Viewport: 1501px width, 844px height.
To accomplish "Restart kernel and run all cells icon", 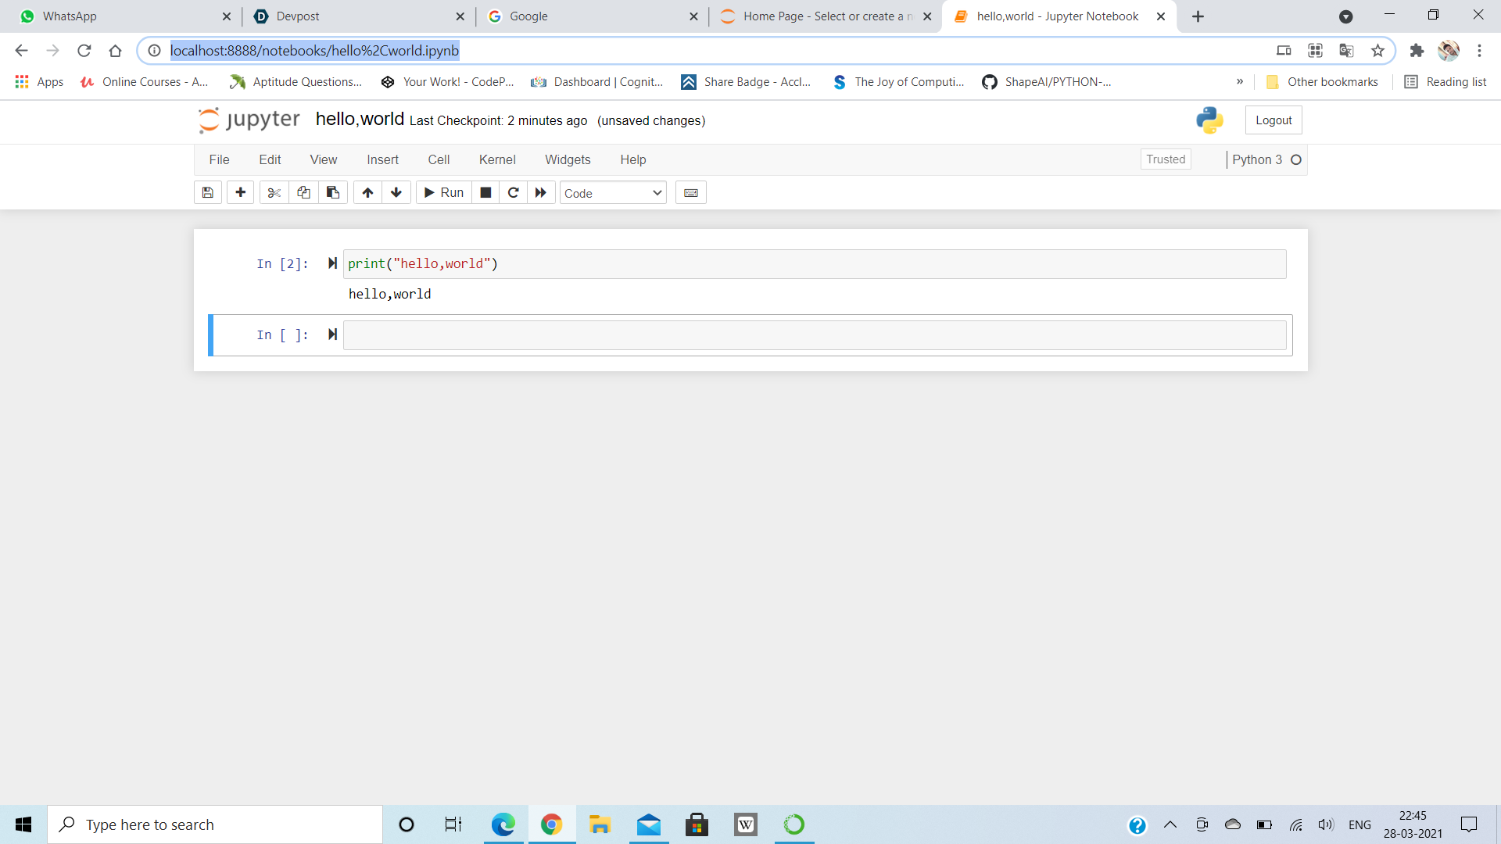I will click(x=541, y=192).
